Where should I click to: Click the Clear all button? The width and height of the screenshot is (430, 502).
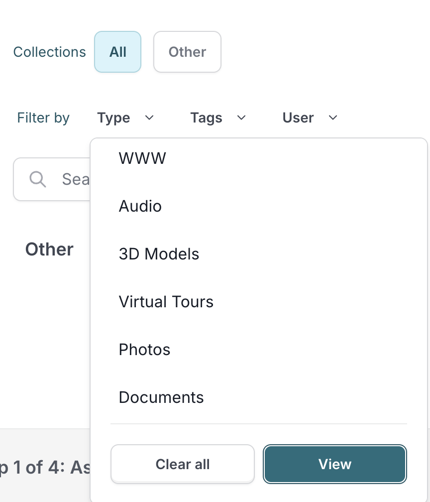tap(182, 464)
